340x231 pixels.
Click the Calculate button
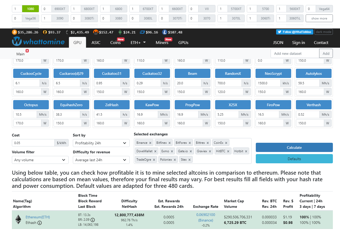[294, 148]
